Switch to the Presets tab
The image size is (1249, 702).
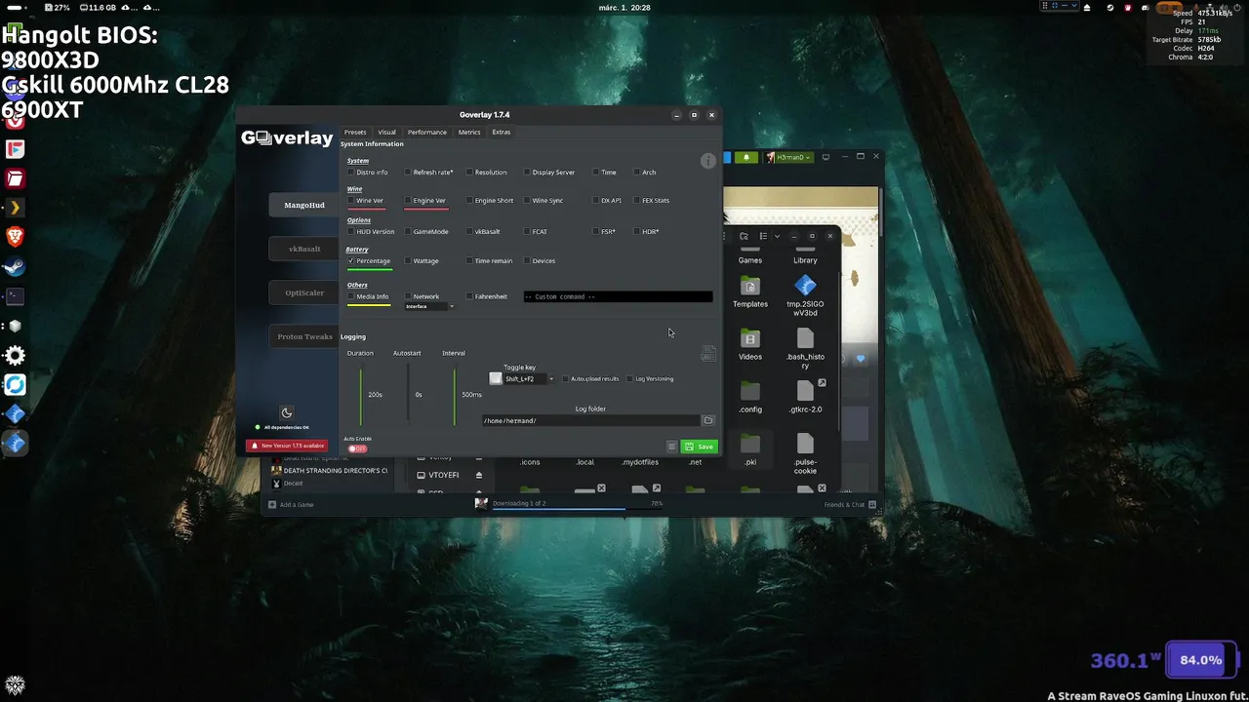[355, 133]
